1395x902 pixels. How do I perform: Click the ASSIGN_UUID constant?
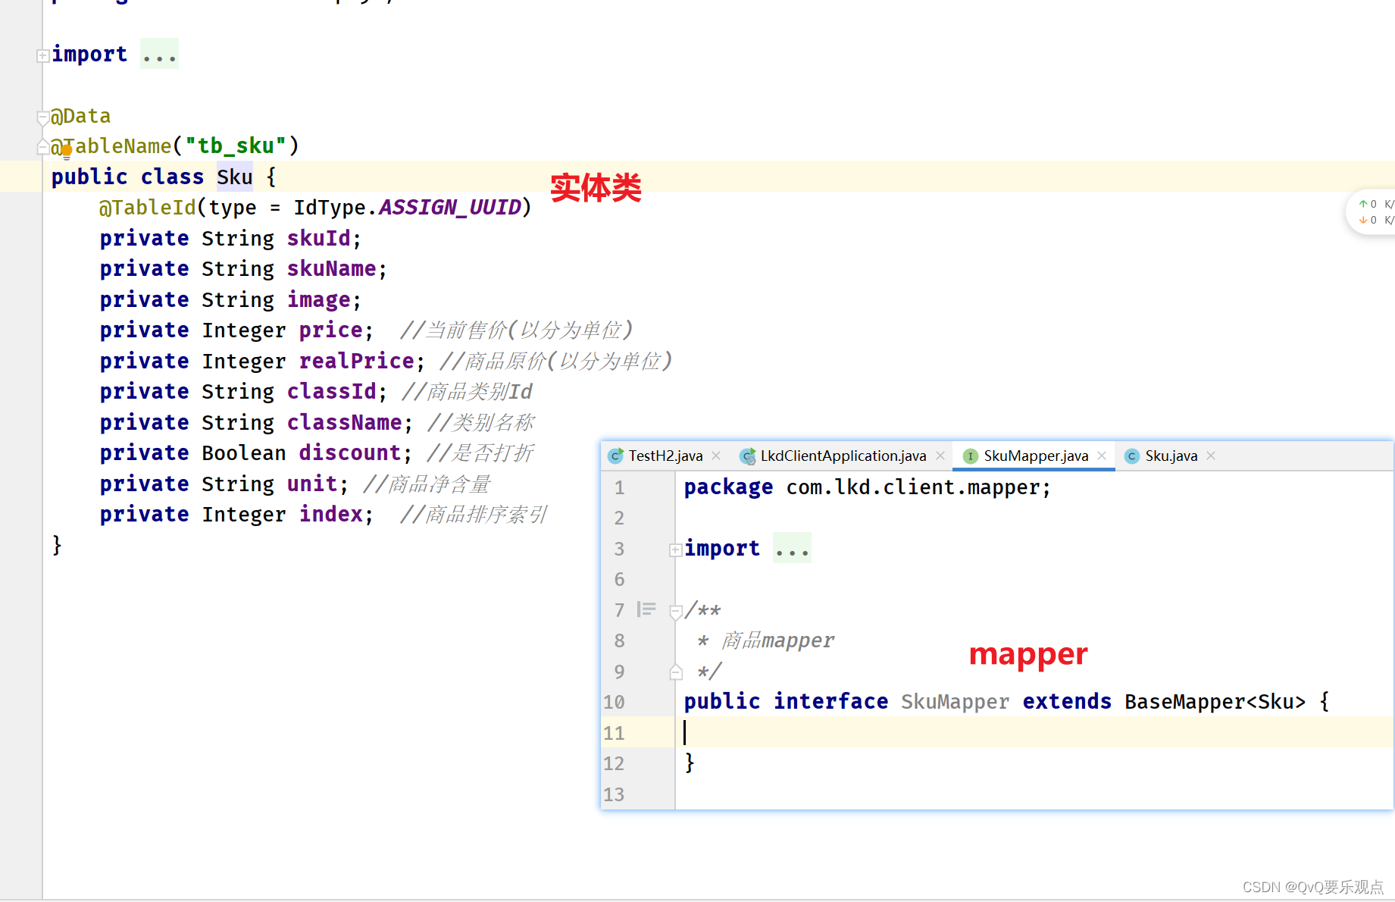[450, 207]
